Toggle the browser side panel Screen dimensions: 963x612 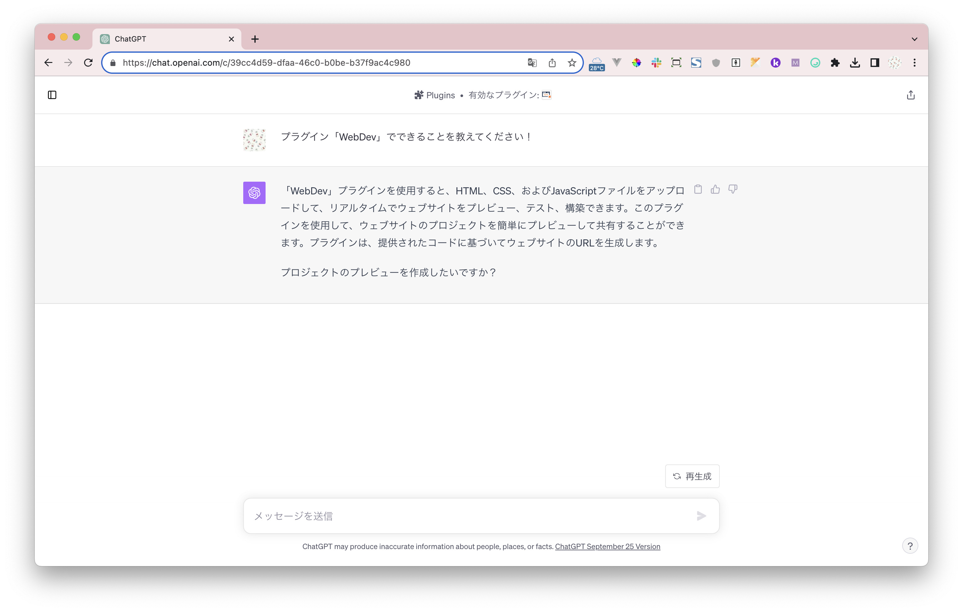[875, 63]
